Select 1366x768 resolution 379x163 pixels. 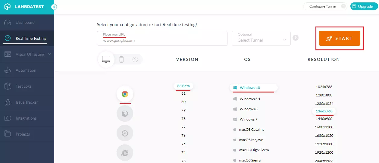pyautogui.click(x=324, y=111)
